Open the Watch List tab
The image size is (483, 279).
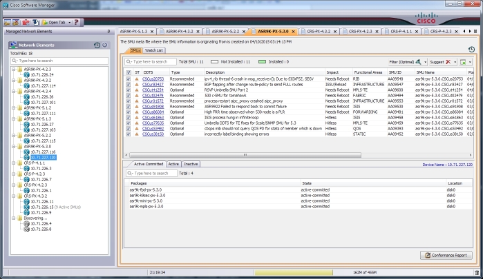pyautogui.click(x=153, y=50)
